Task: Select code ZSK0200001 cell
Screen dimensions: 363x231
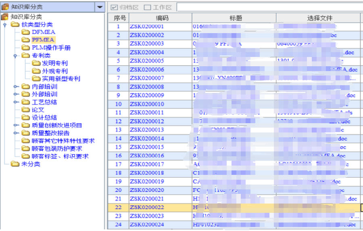Action: [x=160, y=27]
